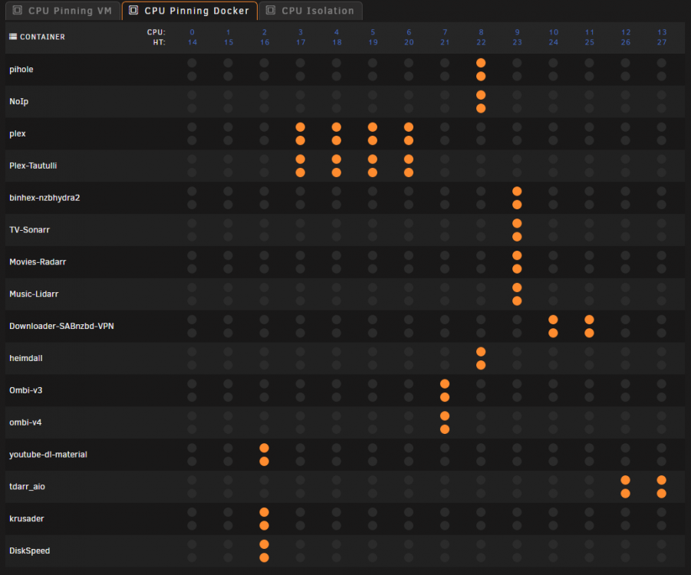Select the HT 14 column header
The width and height of the screenshot is (691, 575).
pyautogui.click(x=192, y=42)
